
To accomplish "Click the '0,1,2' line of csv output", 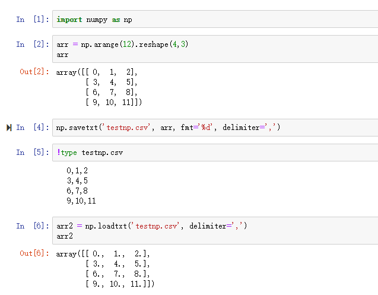I will pos(77,171).
